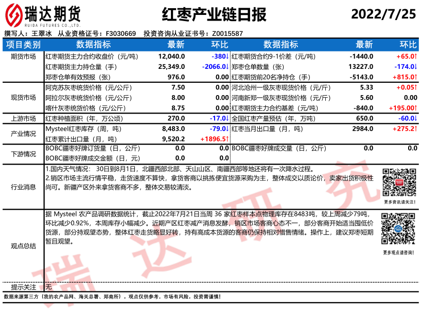Screen dimensions: 421x311
Task: Click the red up arrow beside +815.0
Action: [415, 77]
